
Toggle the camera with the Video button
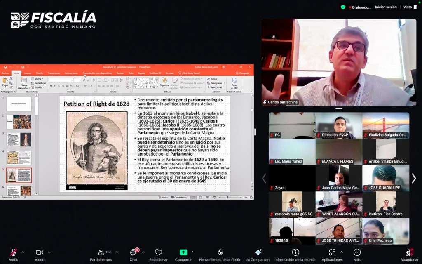tap(40, 252)
